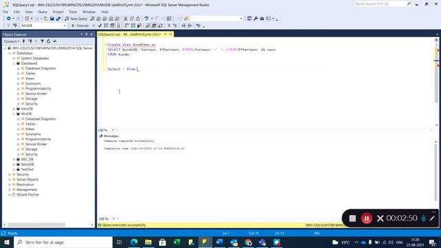Click the Comment out selected lines icon
The height and width of the screenshot is (248, 441).
click(169, 25)
